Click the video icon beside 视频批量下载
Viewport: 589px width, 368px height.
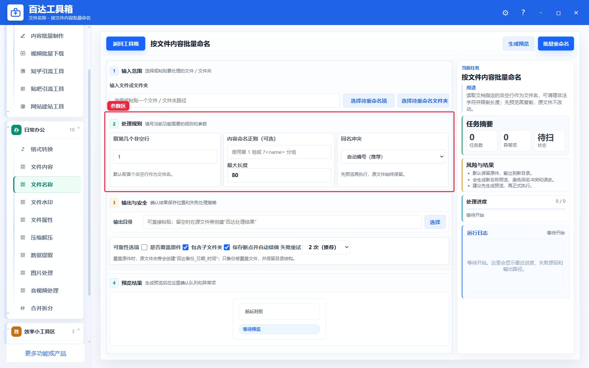23,53
